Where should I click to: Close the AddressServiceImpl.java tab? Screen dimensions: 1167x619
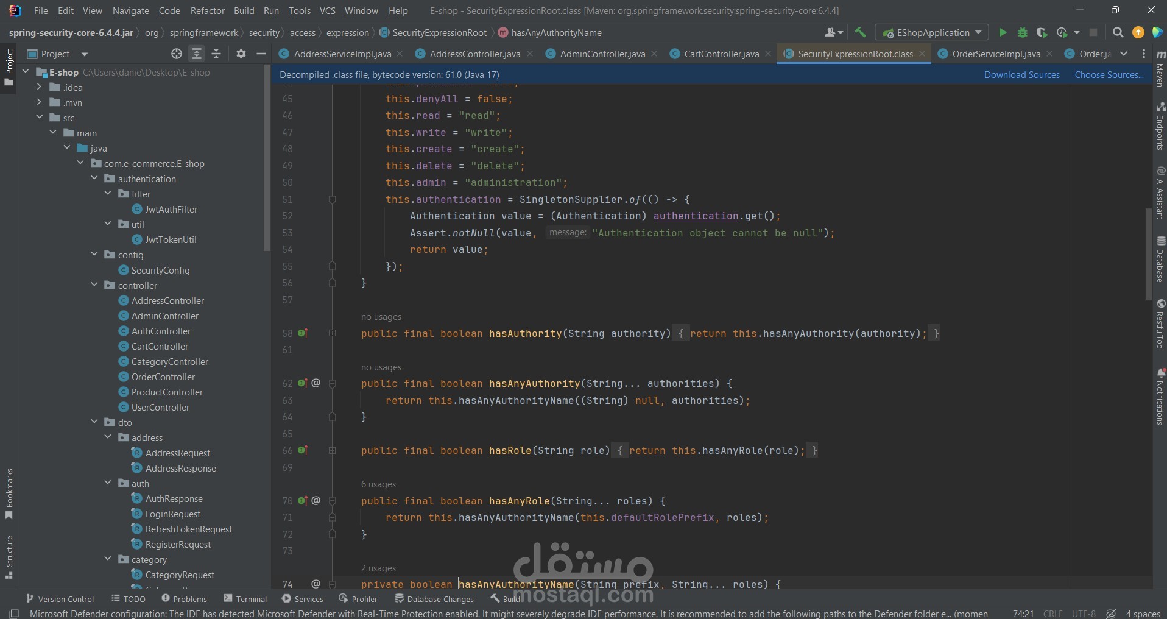point(400,54)
